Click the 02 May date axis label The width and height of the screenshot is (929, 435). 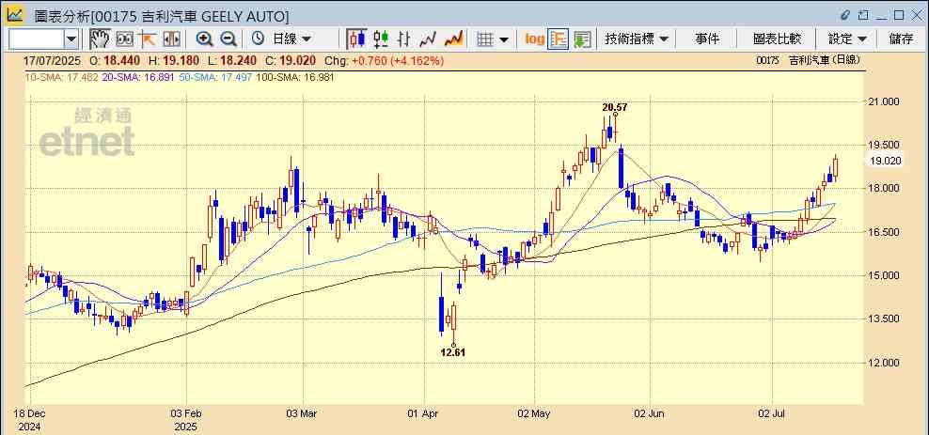pos(534,413)
